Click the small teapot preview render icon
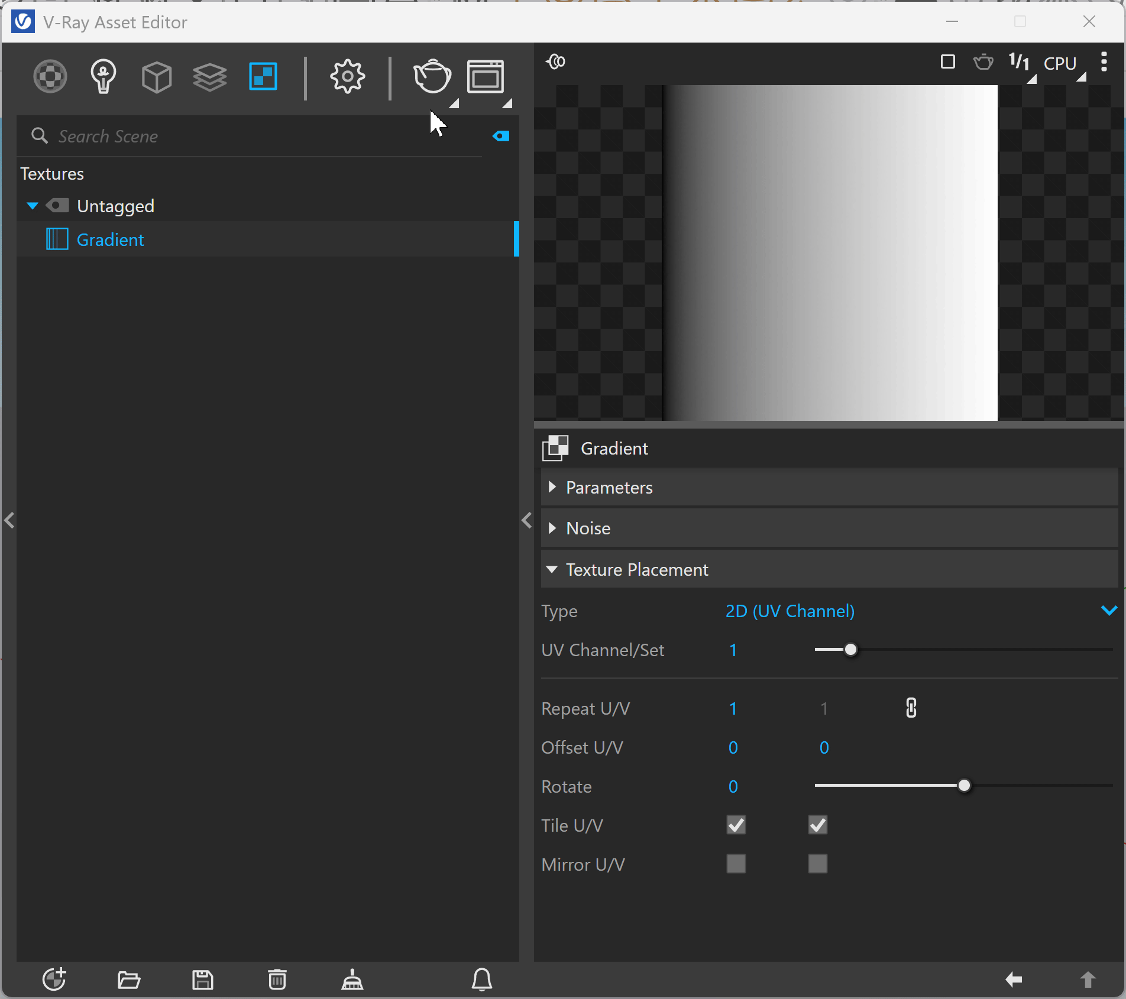 (x=983, y=61)
